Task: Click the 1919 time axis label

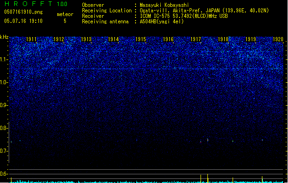Action: [251, 39]
